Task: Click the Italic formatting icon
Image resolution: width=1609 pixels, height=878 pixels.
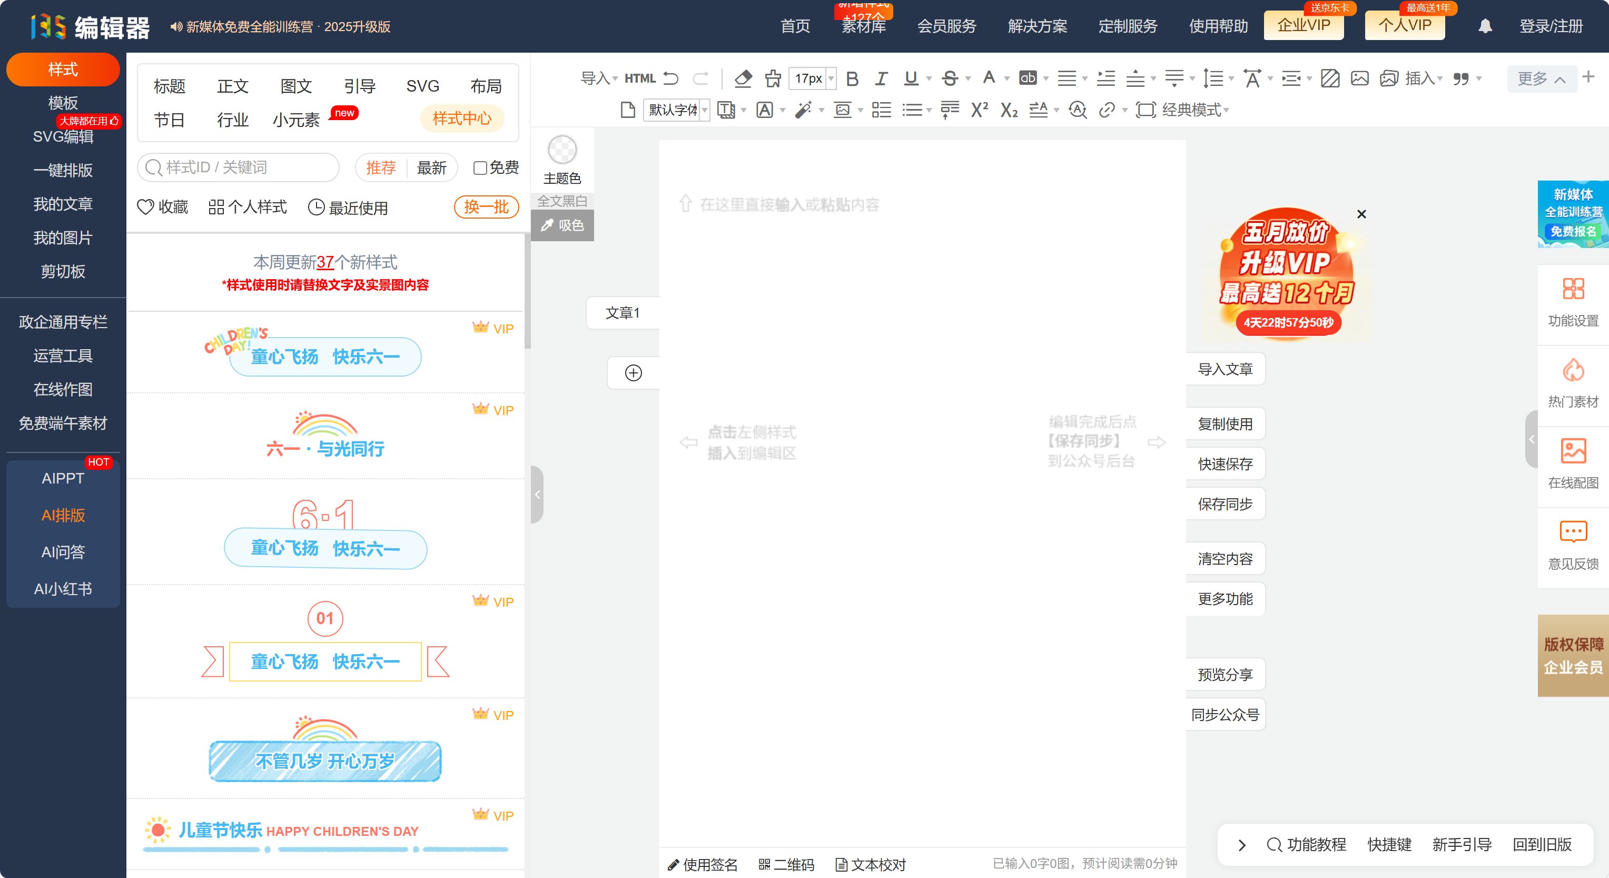Action: point(881,78)
